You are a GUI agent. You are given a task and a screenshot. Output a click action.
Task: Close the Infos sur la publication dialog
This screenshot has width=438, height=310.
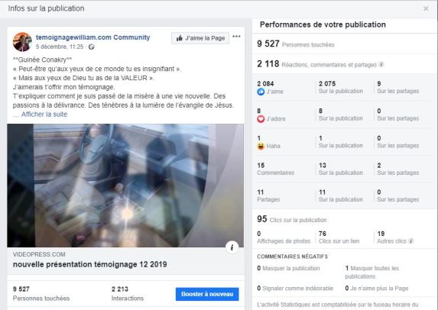pos(426,8)
